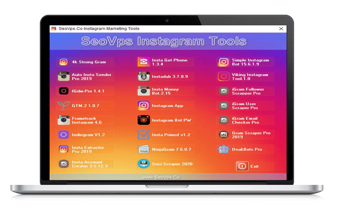337x211 pixels.
Task: Close the SeoVps.Co Instagram Marketing Tools window
Action: click(x=281, y=29)
